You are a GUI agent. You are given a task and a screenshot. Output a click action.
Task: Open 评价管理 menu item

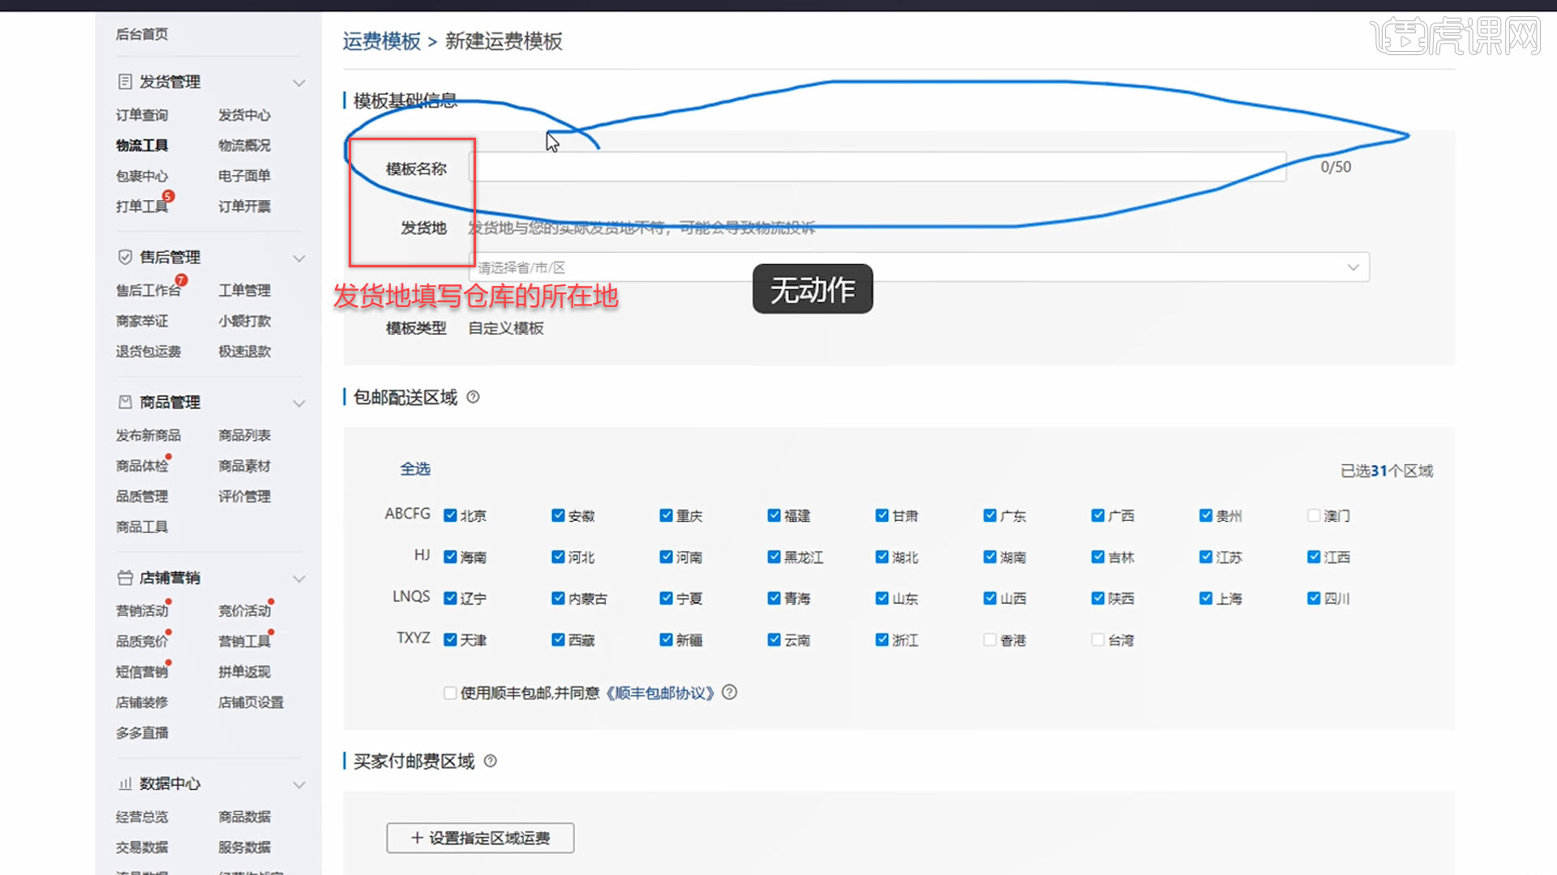[244, 497]
